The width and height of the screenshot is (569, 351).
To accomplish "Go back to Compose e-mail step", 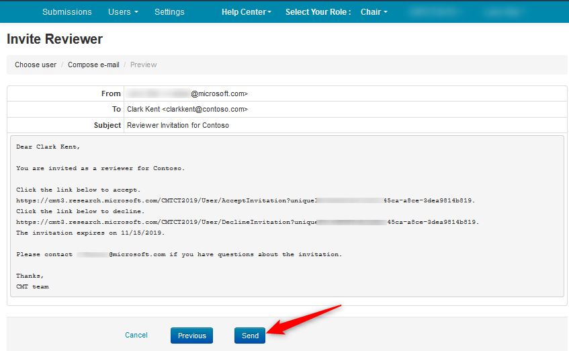I will coord(93,65).
